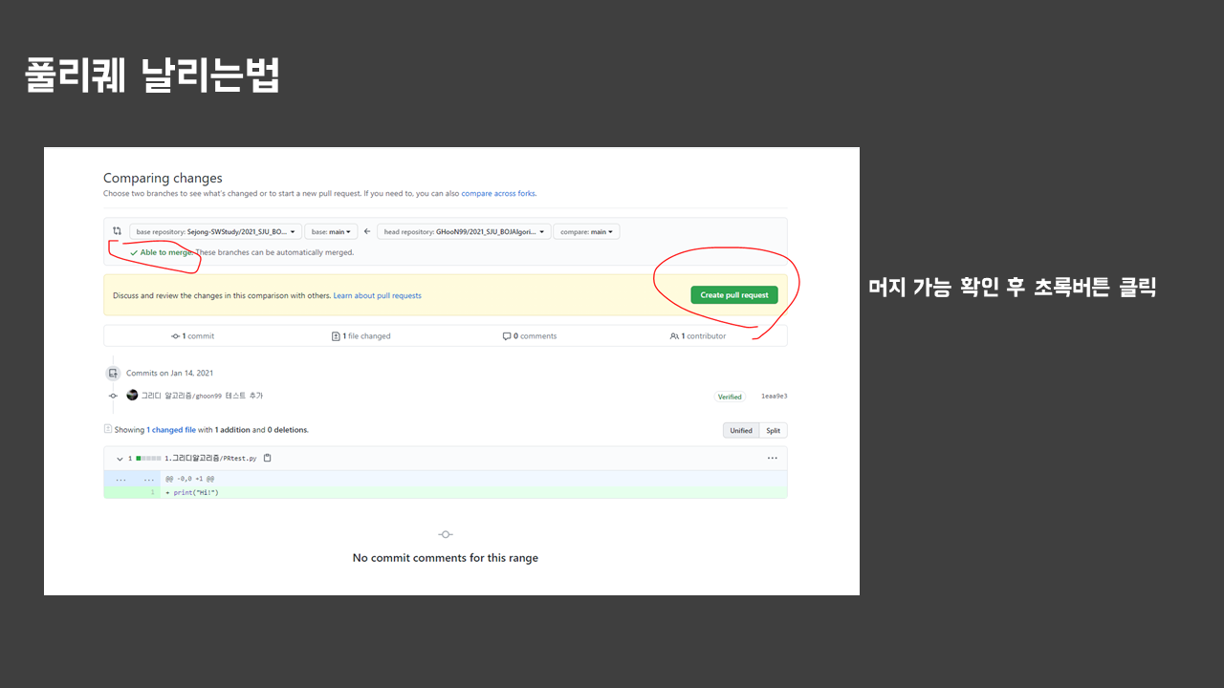Screen dimensions: 1224x688
Task: Click the Commits on Jan 14, 2021 icon
Action: pyautogui.click(x=113, y=373)
